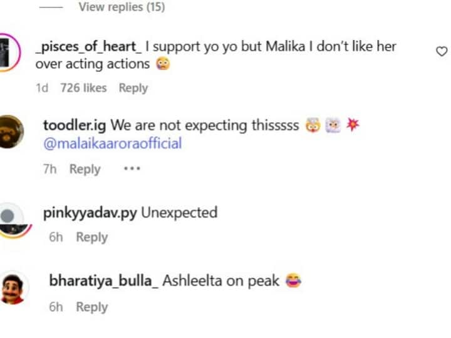Reply to pinkyyadav.py comment
The image size is (451, 338).
(91, 237)
